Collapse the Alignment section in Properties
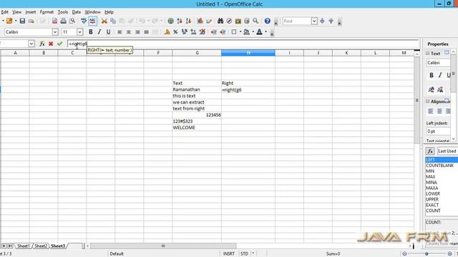 coord(428,101)
